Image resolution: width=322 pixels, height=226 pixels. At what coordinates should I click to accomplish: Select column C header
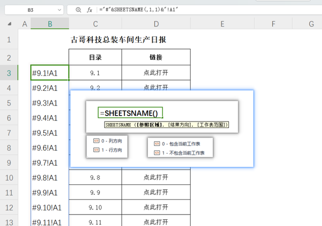95,24
